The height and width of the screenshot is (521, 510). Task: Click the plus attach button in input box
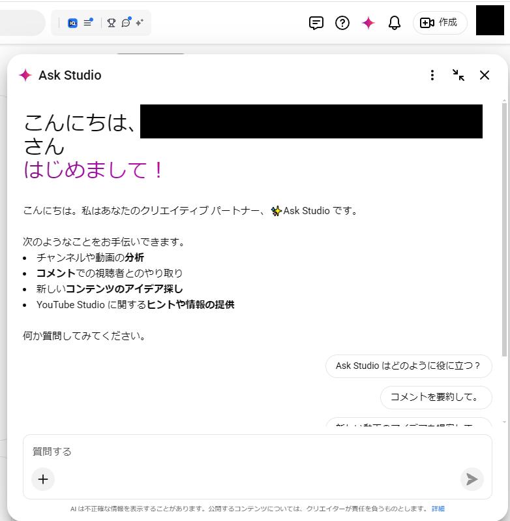43,479
